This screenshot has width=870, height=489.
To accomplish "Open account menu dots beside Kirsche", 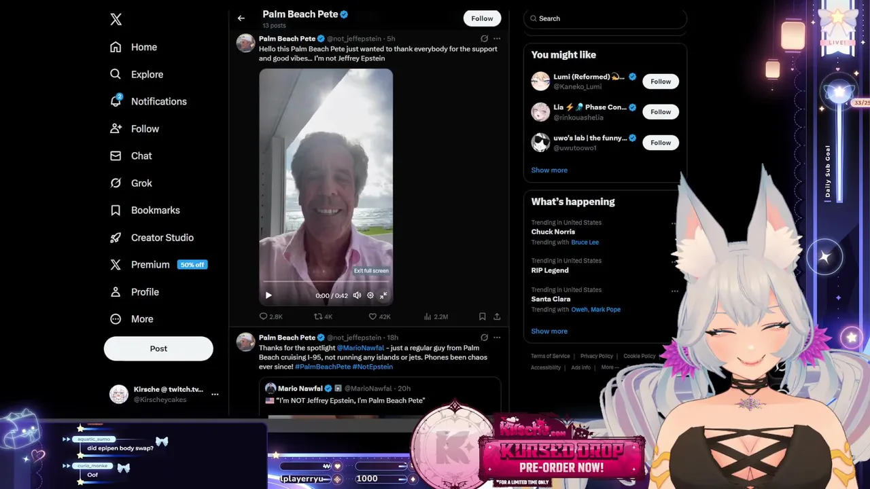I will (x=215, y=394).
